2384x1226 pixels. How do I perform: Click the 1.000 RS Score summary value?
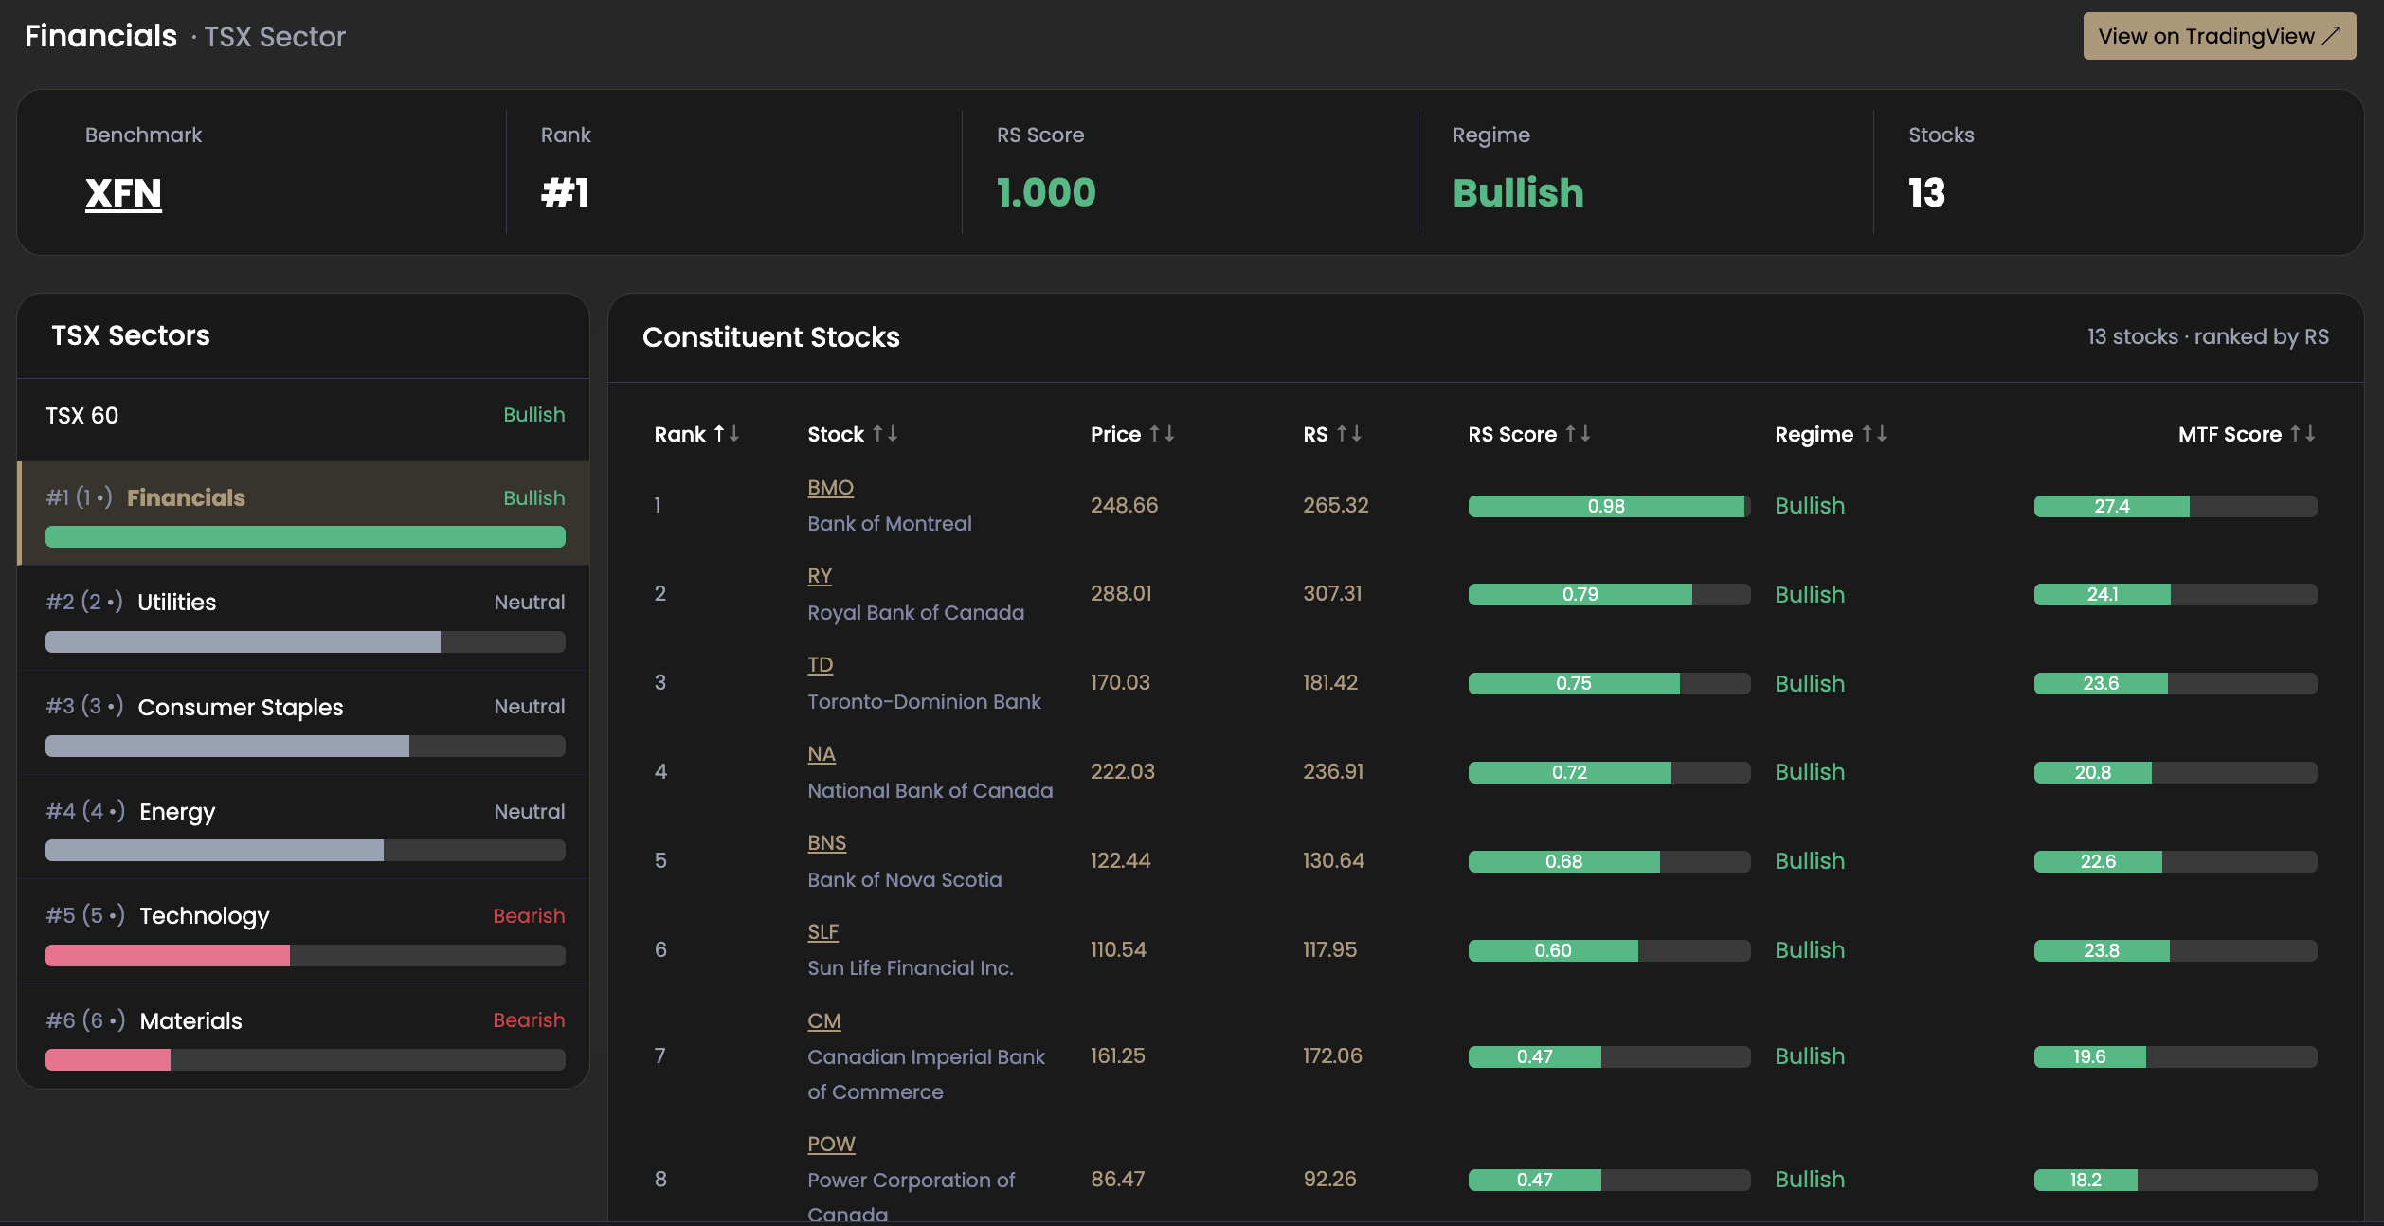pyautogui.click(x=1046, y=193)
